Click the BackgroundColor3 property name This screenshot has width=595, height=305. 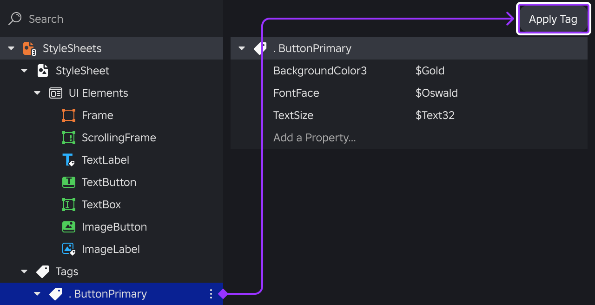click(320, 71)
